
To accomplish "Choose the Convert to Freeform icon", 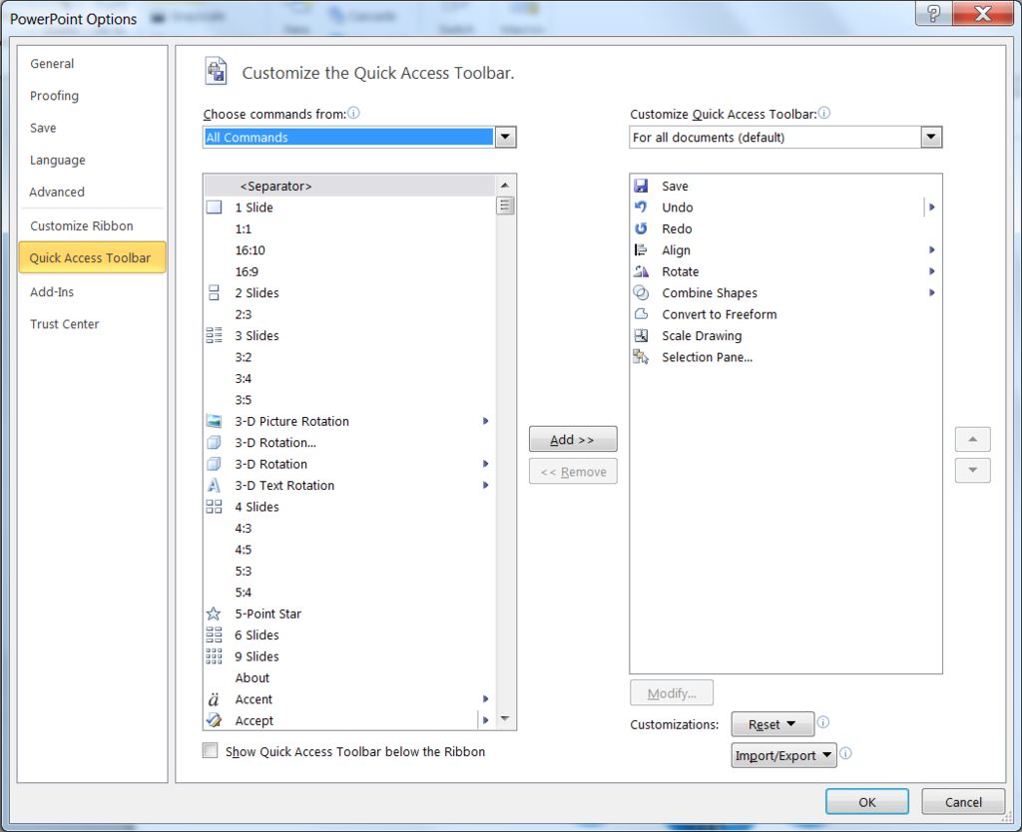I will [641, 314].
